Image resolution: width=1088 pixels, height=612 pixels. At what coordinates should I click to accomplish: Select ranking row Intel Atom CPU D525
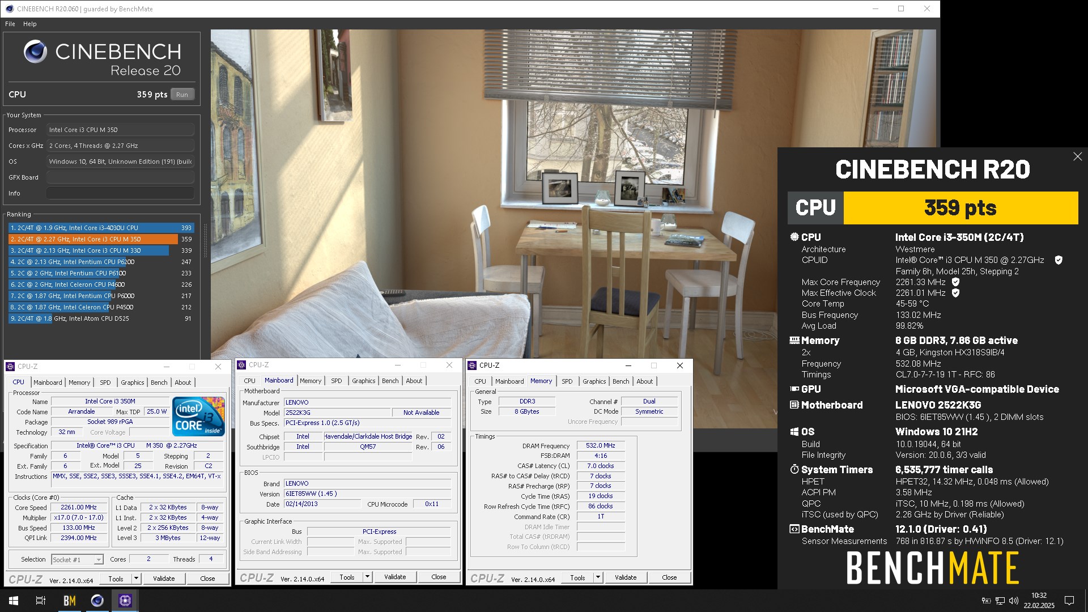[x=101, y=318]
